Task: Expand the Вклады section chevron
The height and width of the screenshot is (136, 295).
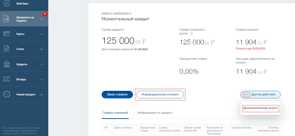Action: [42, 80]
